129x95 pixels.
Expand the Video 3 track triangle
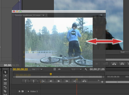pyautogui.click(x=28, y=91)
